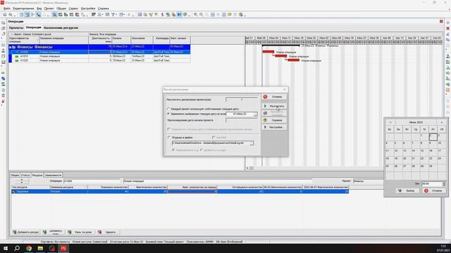
Task: Go to next month in calendar
Action: coord(442,122)
